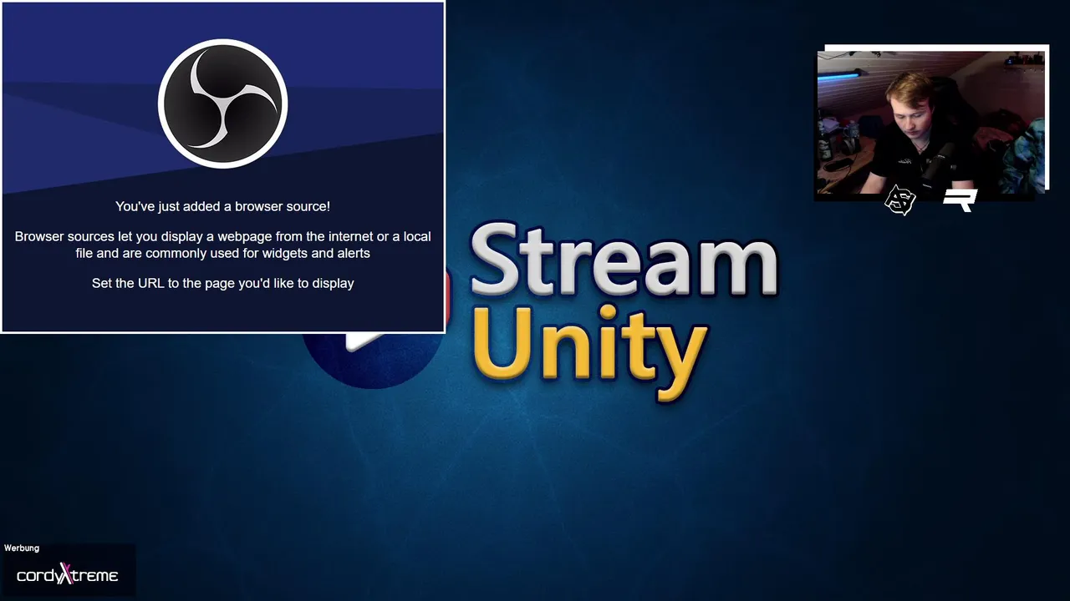Click the white R logo under the webcam
Viewport: 1070px width, 601px height.
[x=960, y=200]
